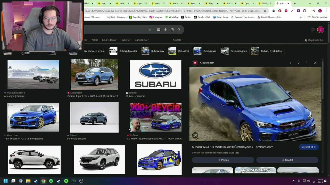330x185 pixels.
Task: Filter by Subaru forester chip
Action: click(124, 51)
